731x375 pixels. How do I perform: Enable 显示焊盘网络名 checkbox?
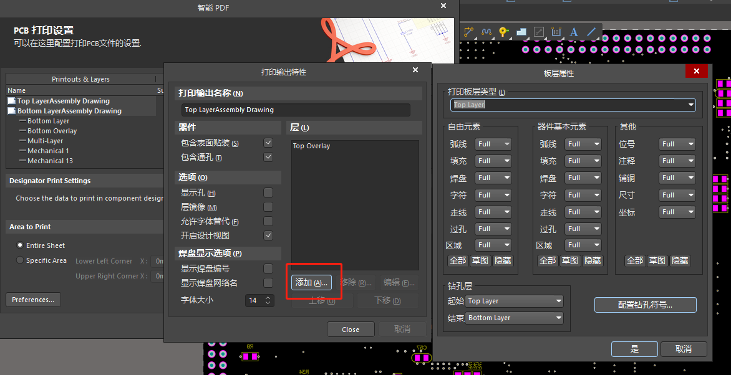pyautogui.click(x=268, y=283)
